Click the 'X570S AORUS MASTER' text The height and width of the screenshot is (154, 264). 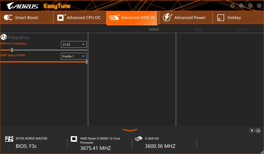click(31, 138)
